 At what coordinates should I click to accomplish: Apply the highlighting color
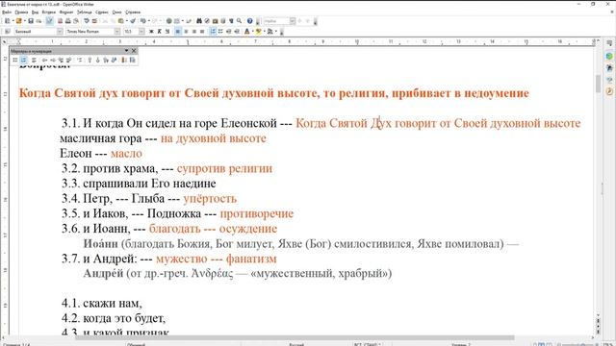click(x=259, y=32)
